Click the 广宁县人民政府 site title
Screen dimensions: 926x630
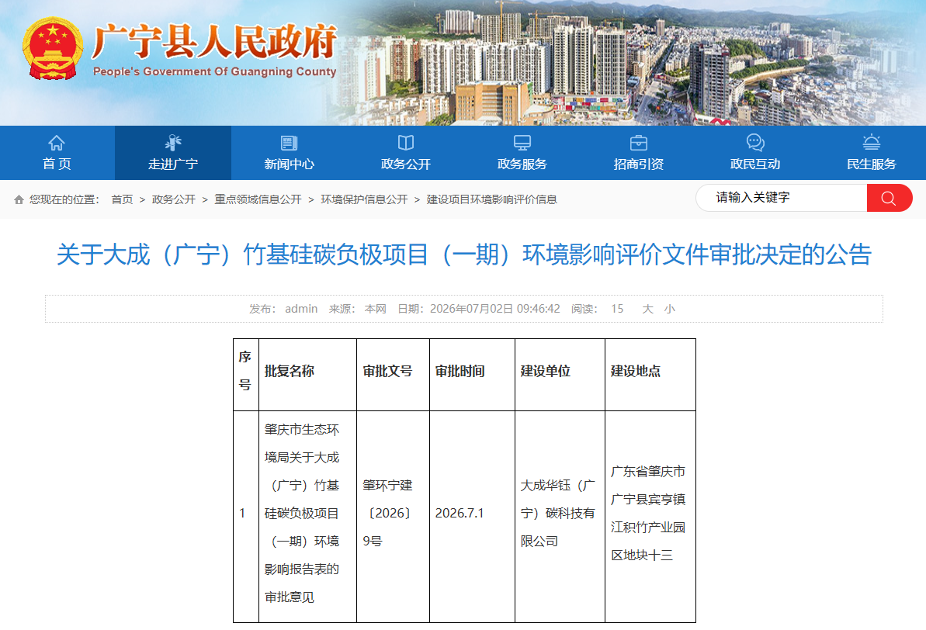[213, 41]
